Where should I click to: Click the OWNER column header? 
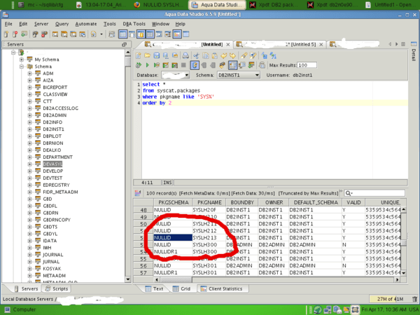pyautogui.click(x=274, y=202)
